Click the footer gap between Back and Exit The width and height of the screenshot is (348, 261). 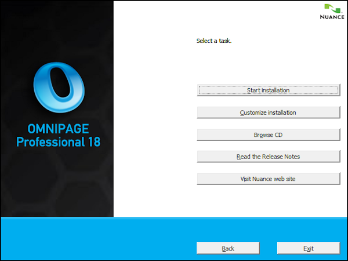pyautogui.click(x=268, y=248)
